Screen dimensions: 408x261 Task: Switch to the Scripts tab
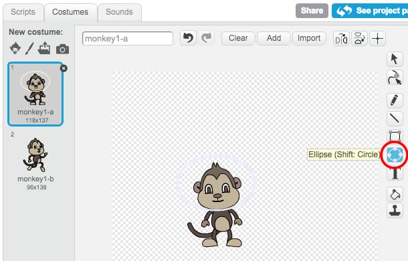(23, 12)
